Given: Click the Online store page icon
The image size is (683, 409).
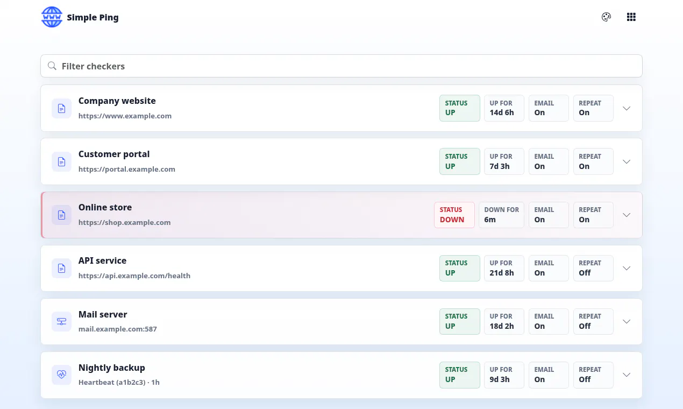Looking at the screenshot, I should 61,215.
